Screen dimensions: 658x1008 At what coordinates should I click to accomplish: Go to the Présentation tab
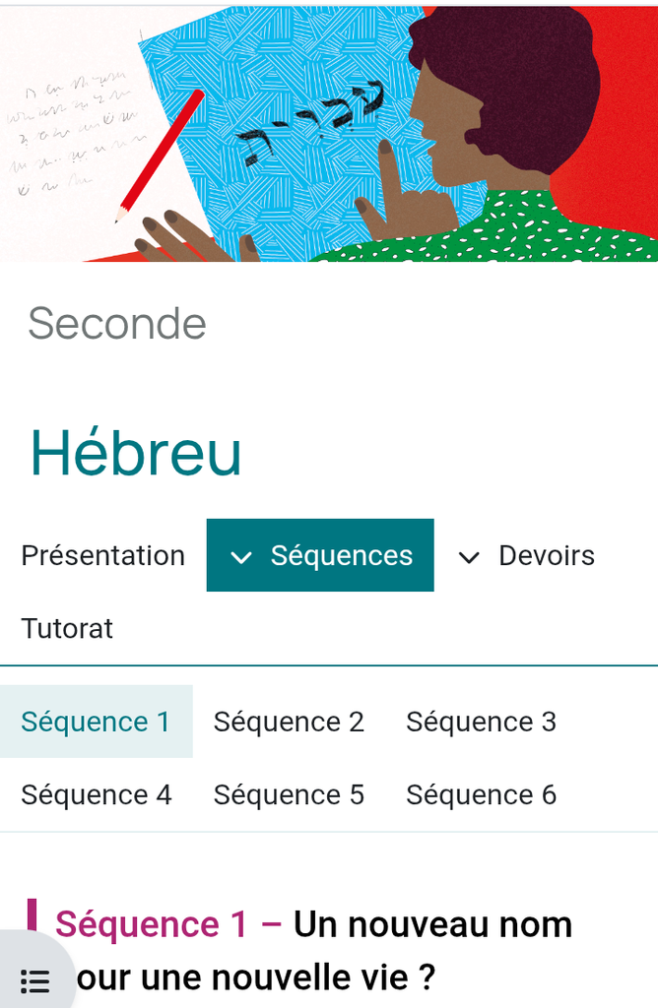(103, 555)
